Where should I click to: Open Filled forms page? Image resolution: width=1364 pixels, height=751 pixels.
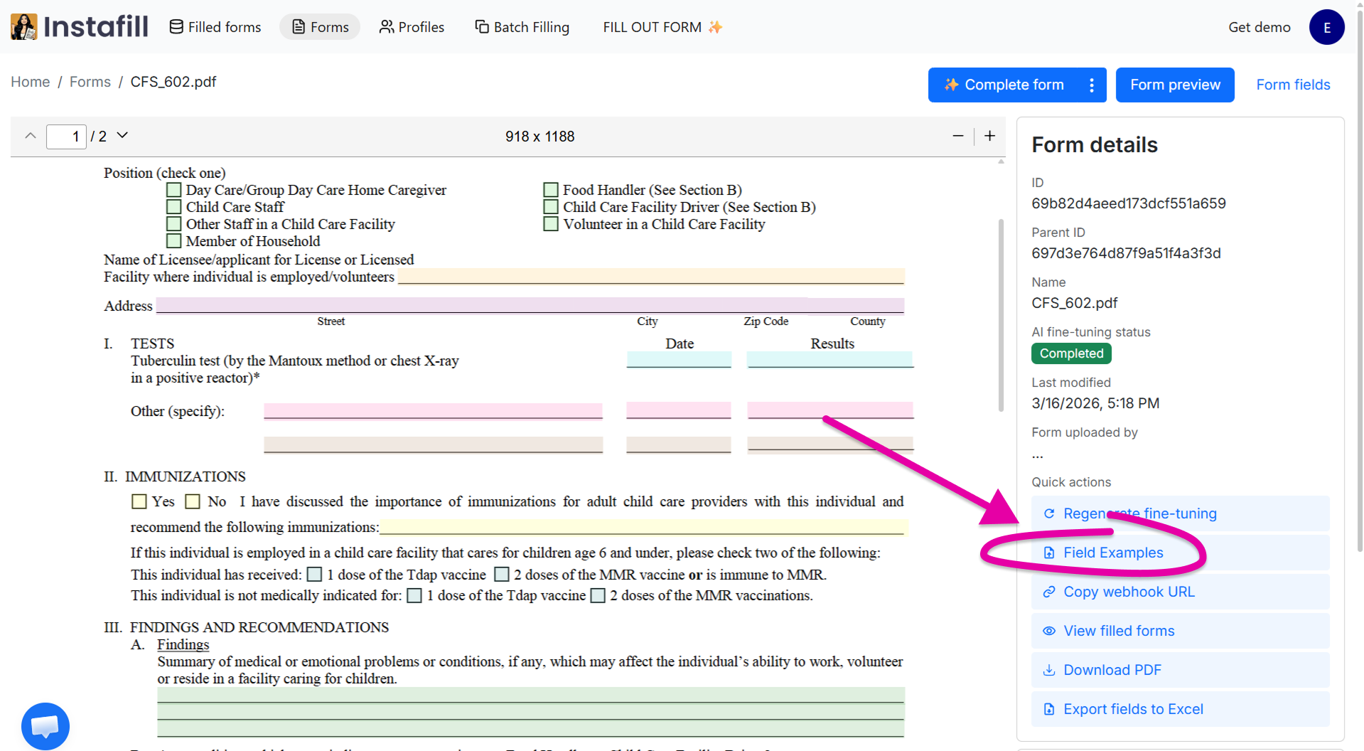(x=215, y=27)
